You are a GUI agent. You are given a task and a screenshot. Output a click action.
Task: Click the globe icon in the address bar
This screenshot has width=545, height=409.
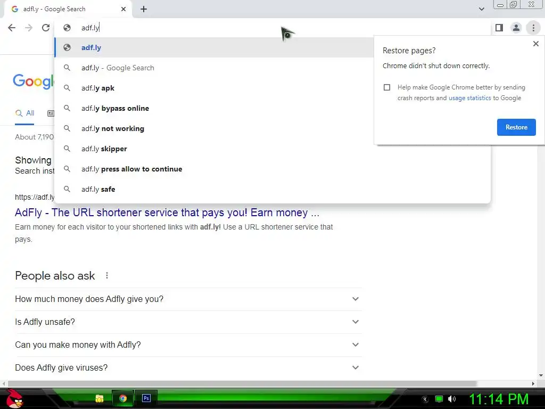(67, 28)
